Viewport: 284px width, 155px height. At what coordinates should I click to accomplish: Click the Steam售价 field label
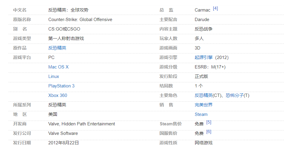click(x=171, y=124)
